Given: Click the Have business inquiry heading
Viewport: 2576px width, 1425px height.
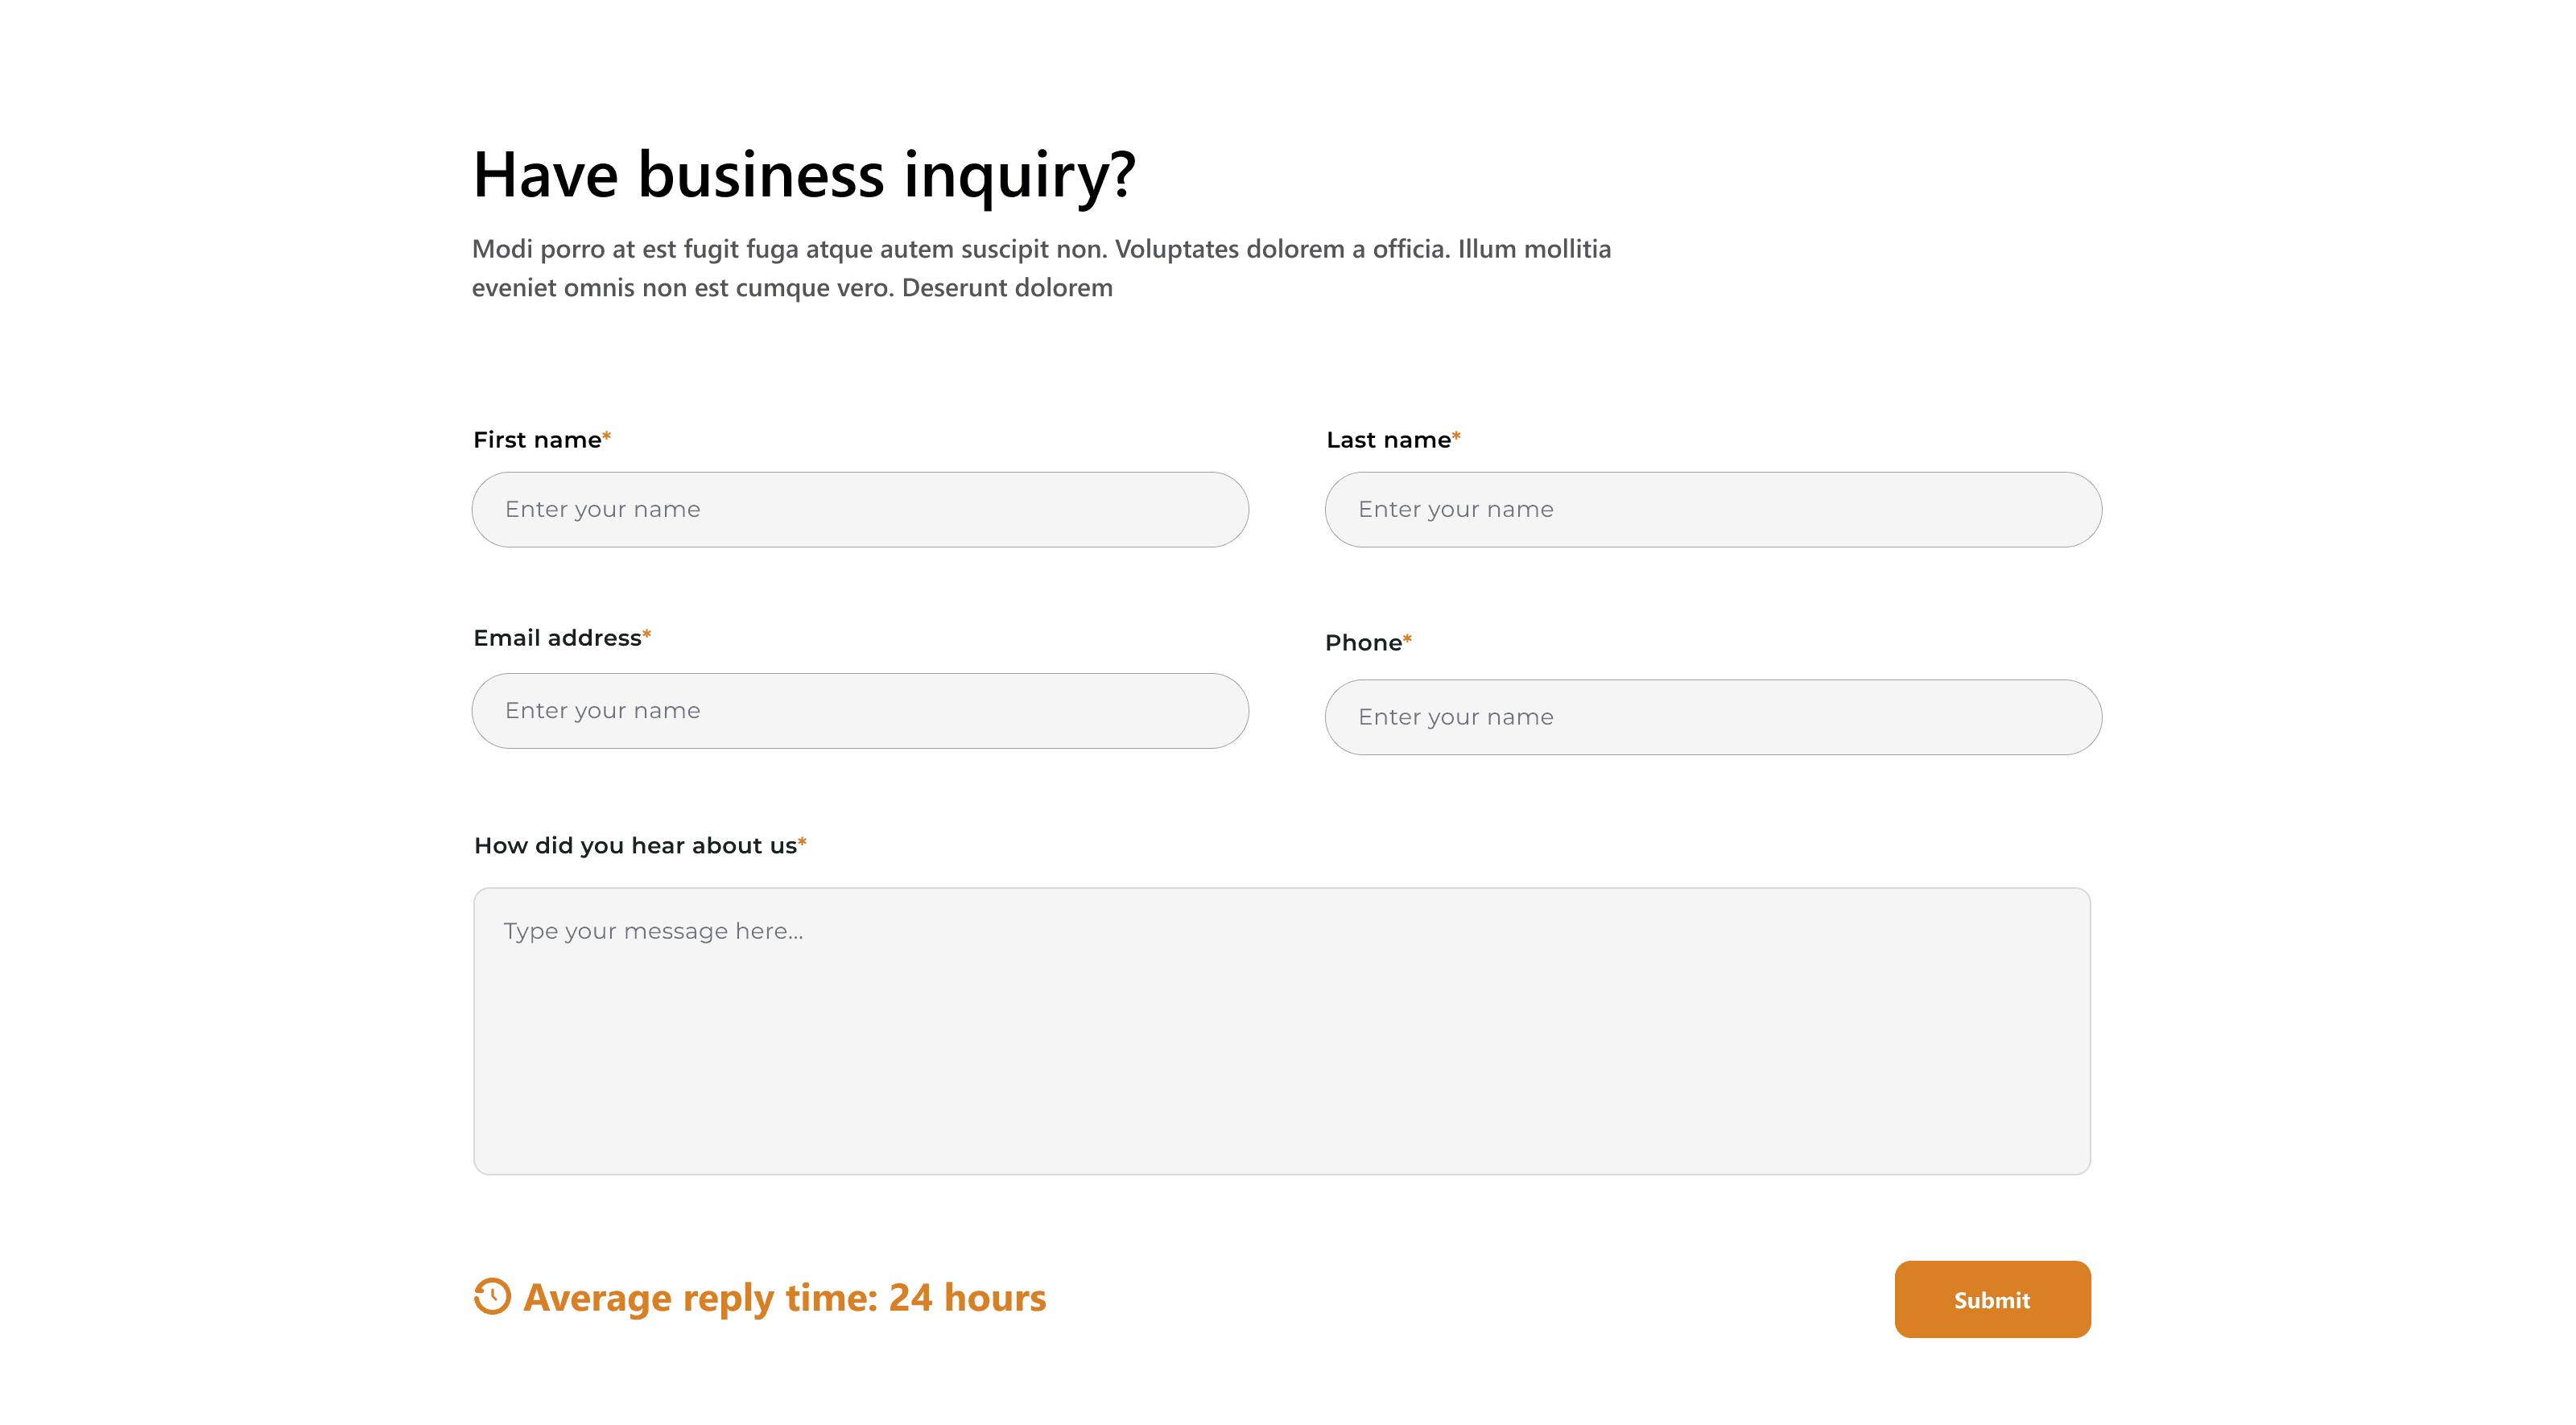Looking at the screenshot, I should tap(804, 175).
